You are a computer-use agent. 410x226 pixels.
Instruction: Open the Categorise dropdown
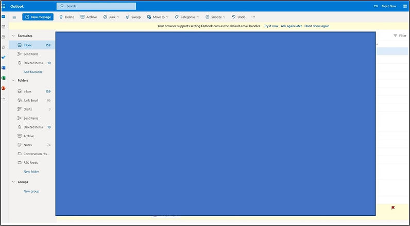[186, 17]
